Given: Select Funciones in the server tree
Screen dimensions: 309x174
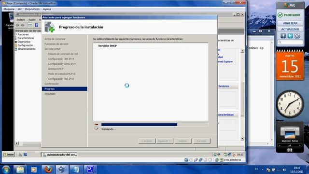Looking at the screenshot, I should (x=23, y=34).
